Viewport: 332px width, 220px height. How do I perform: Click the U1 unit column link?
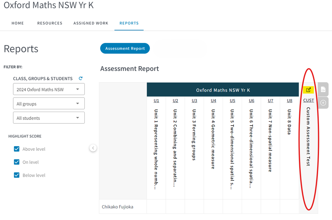click(156, 101)
